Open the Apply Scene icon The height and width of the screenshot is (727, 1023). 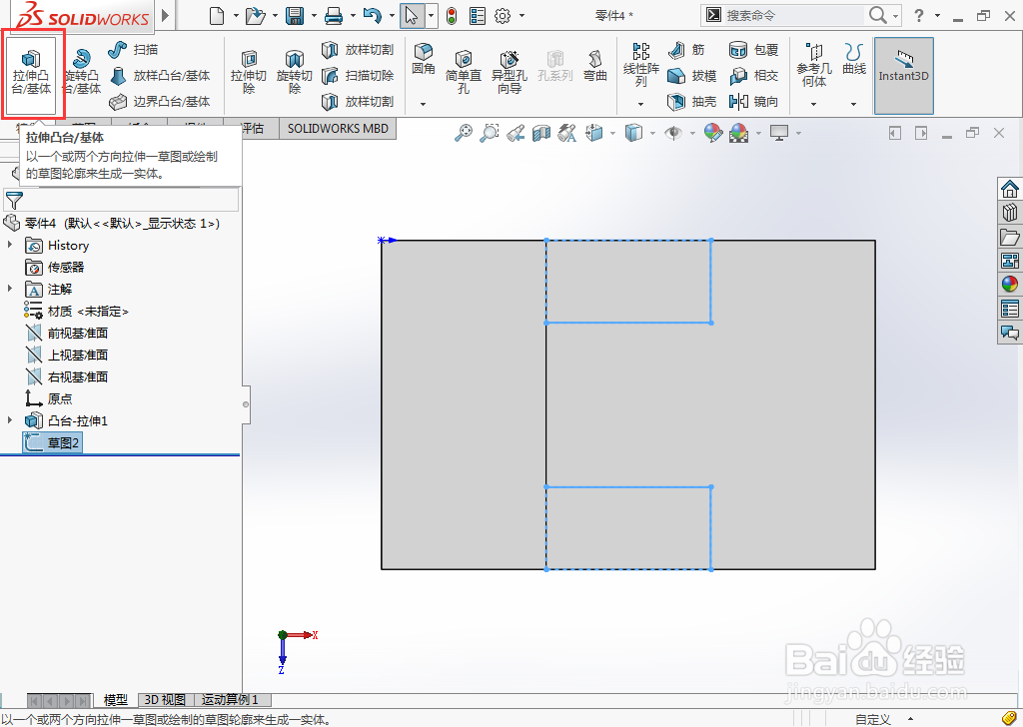738,133
